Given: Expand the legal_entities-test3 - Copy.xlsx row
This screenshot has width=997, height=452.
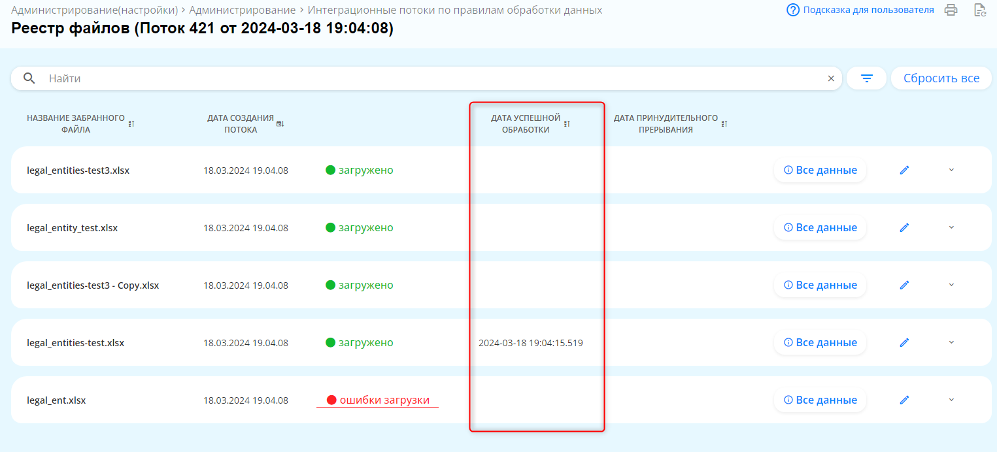Looking at the screenshot, I should point(951,285).
